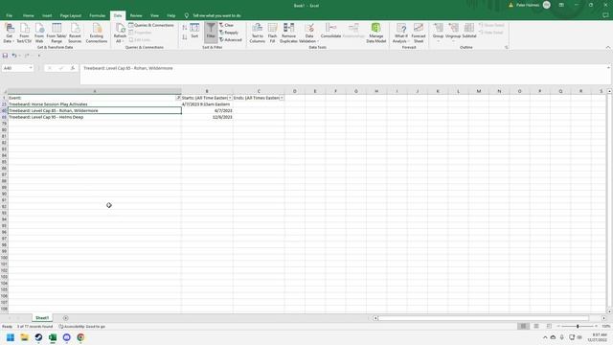The height and width of the screenshot is (345, 613).
Task: Select cell Treebeard: Horse Session Play Activates
Action: point(94,104)
